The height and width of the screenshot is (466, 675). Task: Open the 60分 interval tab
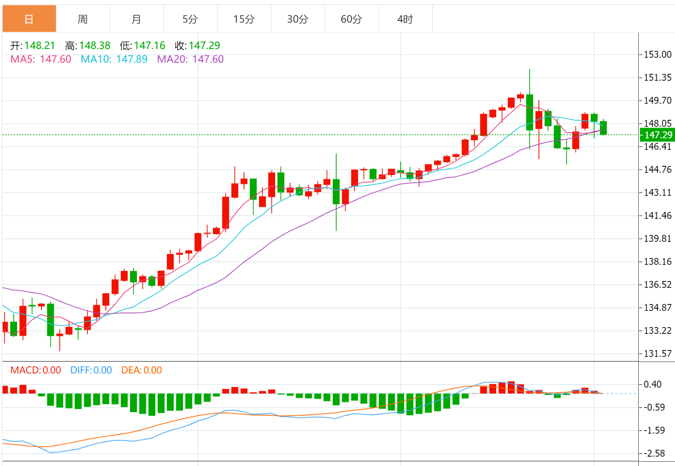[352, 19]
